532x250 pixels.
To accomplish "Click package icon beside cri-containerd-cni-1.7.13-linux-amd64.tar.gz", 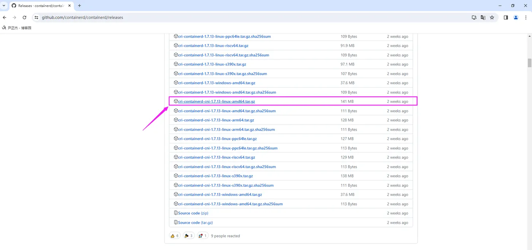I will 176,101.
